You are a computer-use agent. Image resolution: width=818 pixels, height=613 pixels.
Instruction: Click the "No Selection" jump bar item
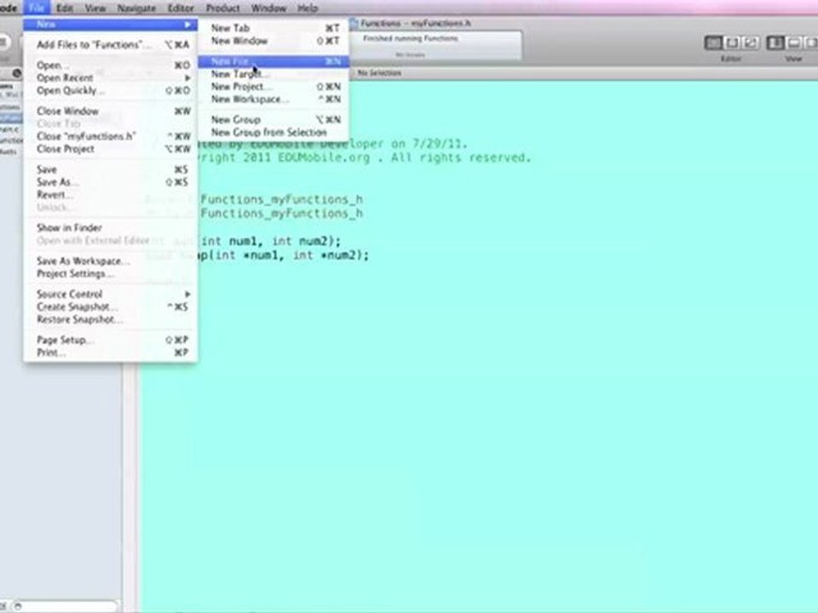click(x=379, y=73)
